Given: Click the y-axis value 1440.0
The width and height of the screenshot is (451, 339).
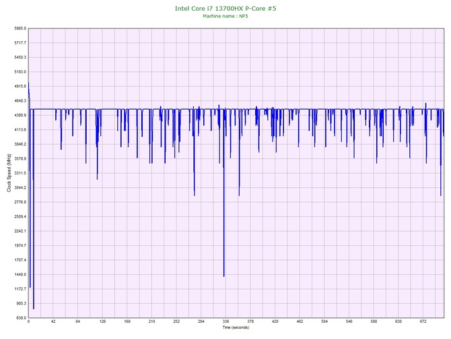Looking at the screenshot, I should [x=20, y=274].
